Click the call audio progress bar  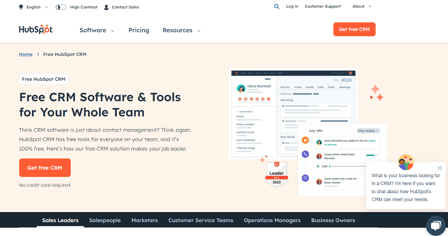347,166
